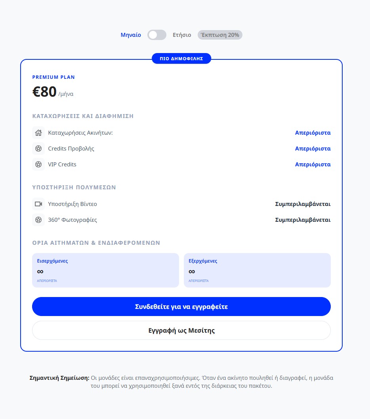Select the Ετήσιο billing option

coord(182,35)
